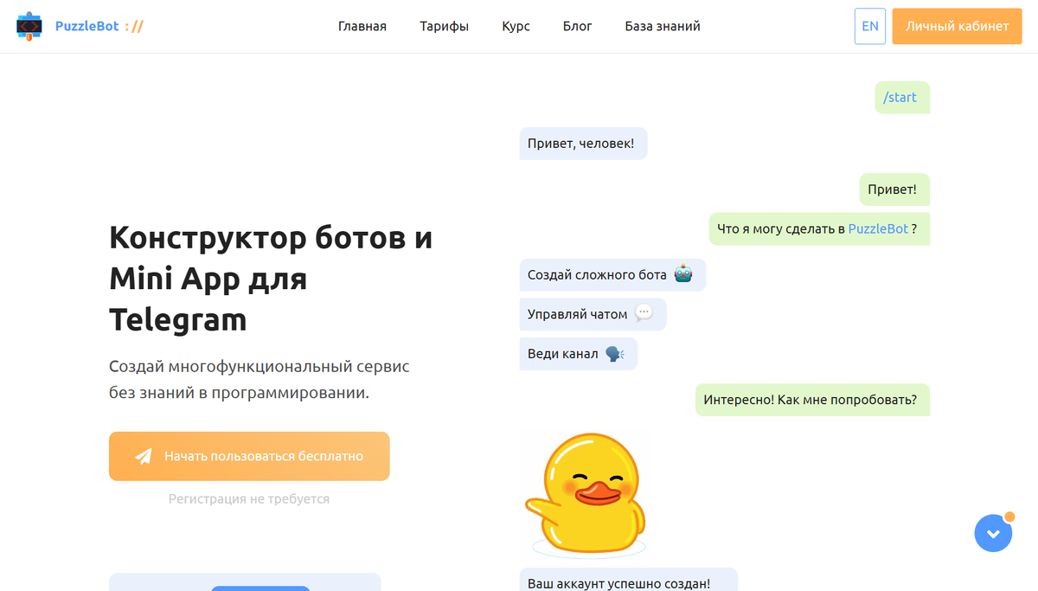Open the Тарифы menu item
Image resolution: width=1038 pixels, height=591 pixels.
444,26
